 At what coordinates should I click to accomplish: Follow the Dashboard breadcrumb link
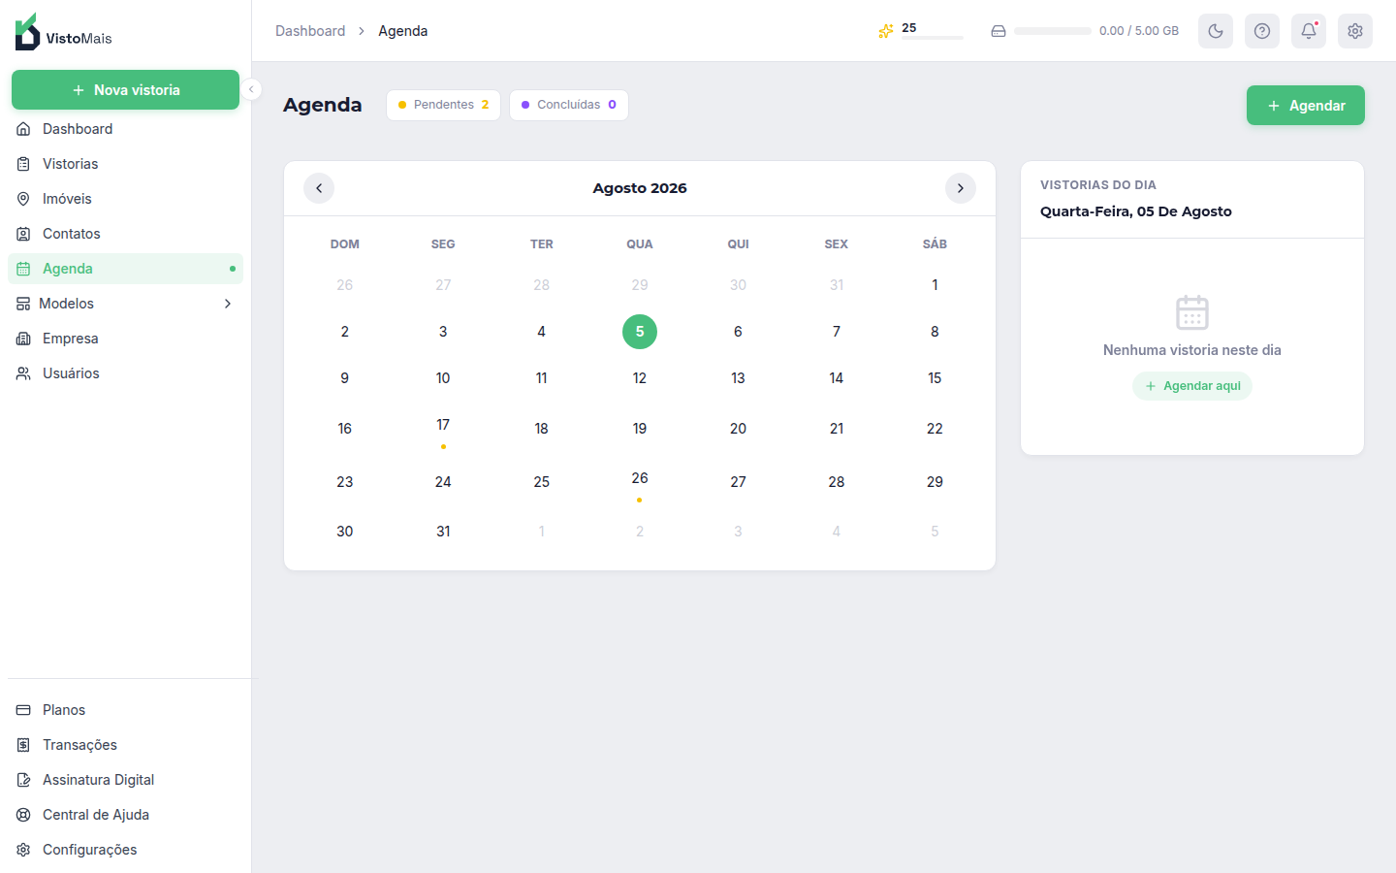coord(310,31)
